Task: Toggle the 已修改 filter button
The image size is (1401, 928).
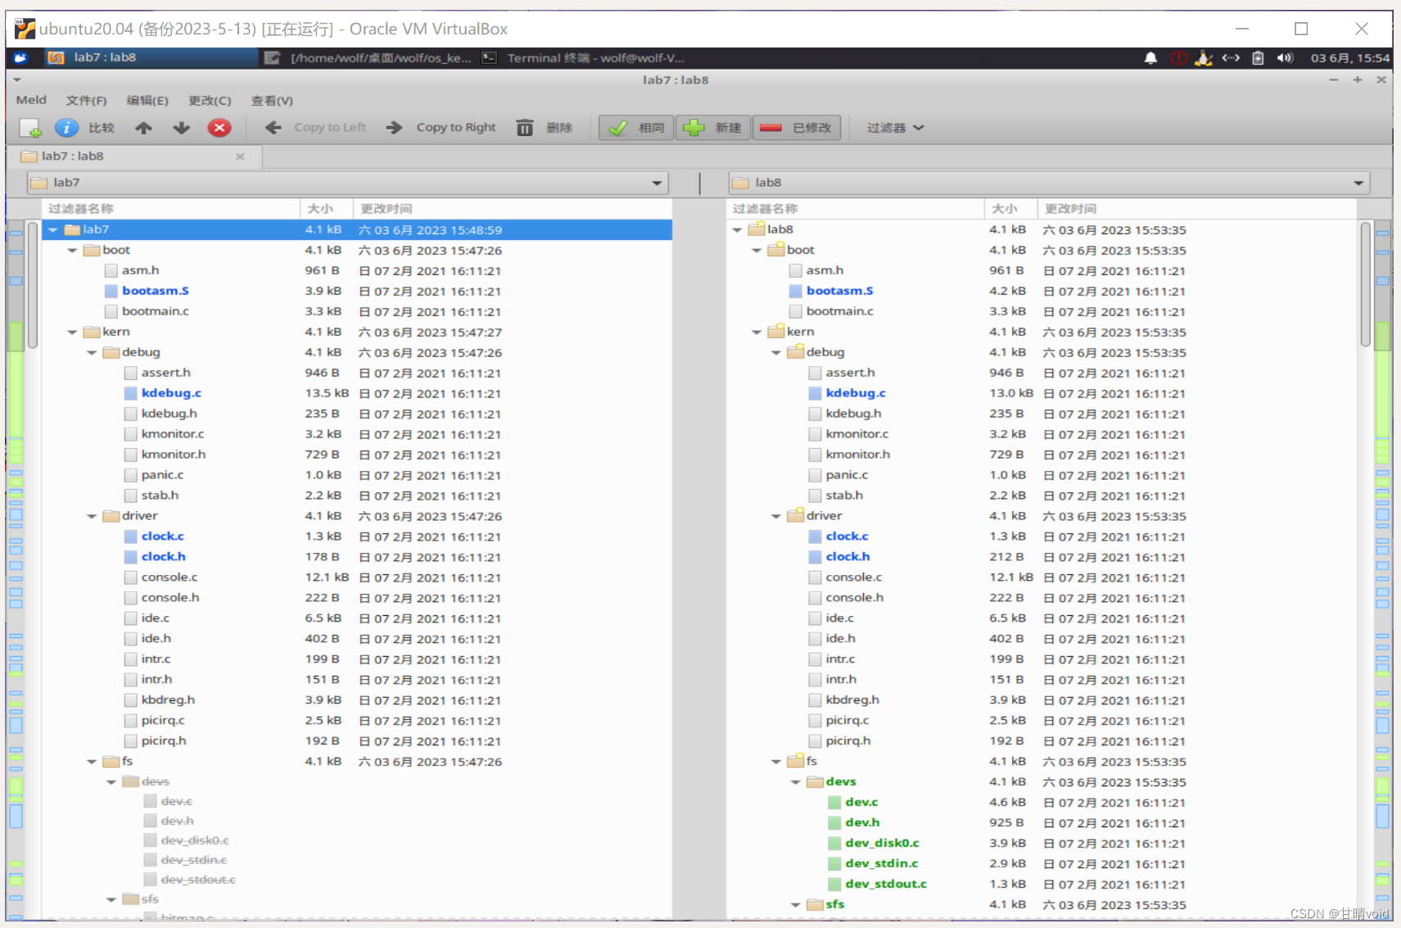Action: click(x=797, y=128)
